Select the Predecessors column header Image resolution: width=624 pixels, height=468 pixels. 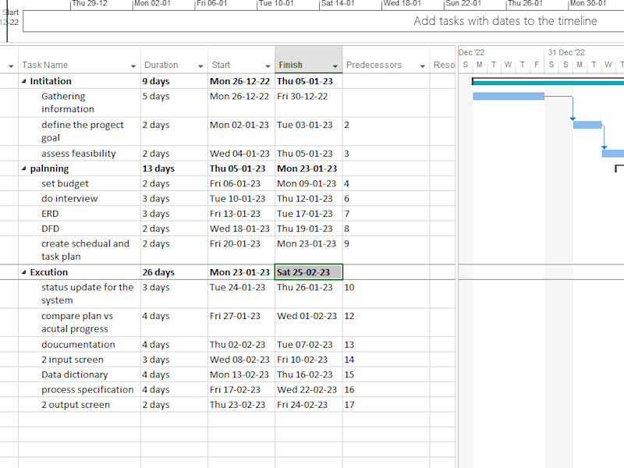tap(385, 60)
